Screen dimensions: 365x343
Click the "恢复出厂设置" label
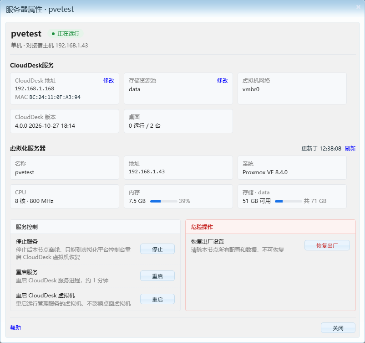pyautogui.click(x=208, y=241)
